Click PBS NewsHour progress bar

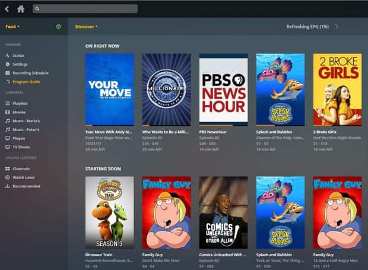[x=223, y=125]
